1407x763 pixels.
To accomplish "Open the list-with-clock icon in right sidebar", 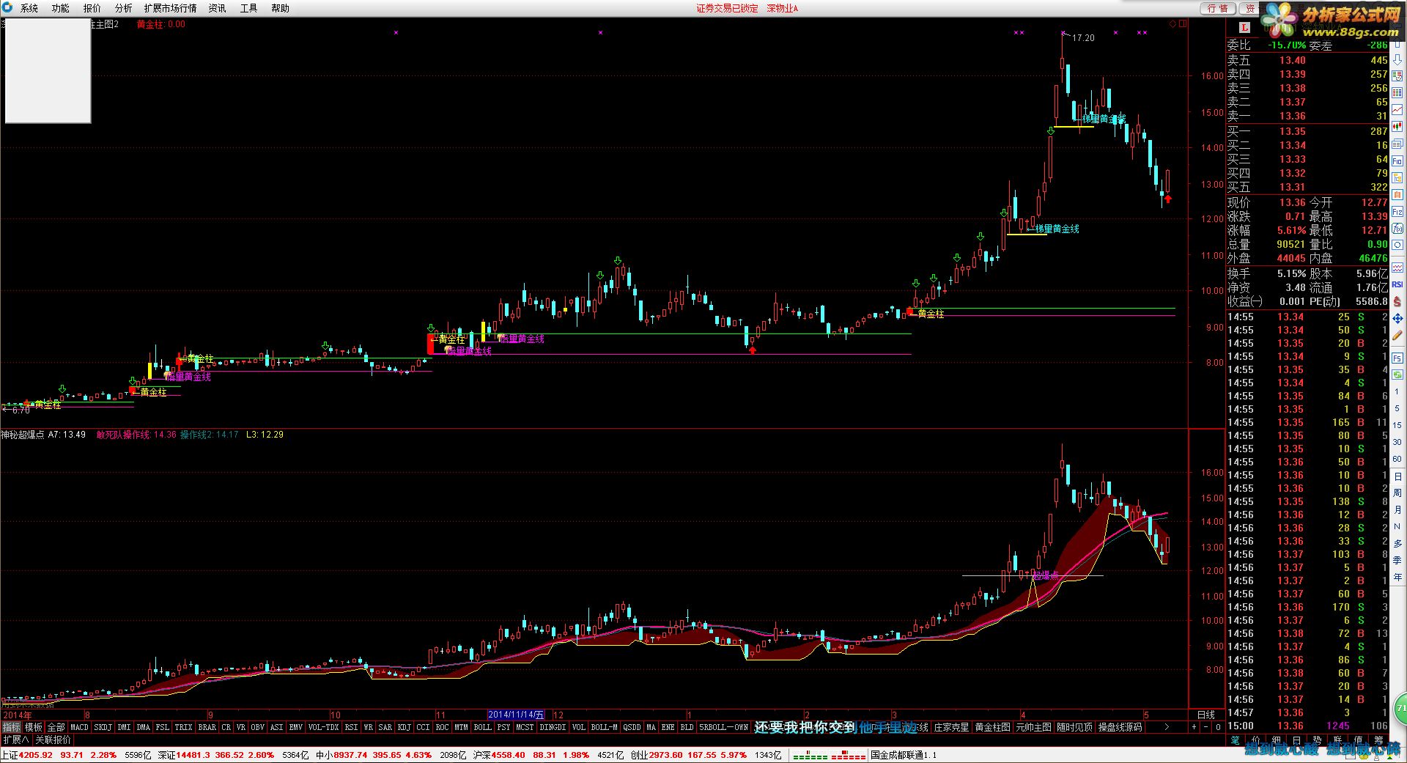I will click(1397, 76).
